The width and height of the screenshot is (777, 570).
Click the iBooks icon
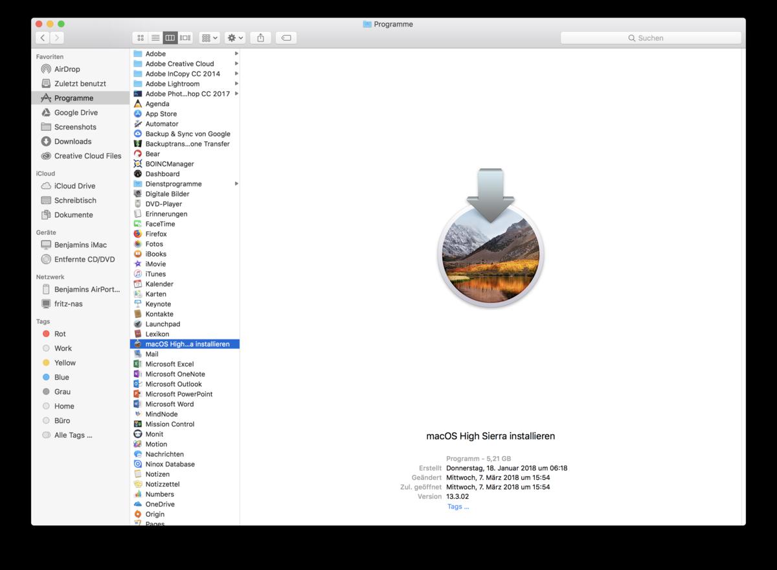[138, 254]
